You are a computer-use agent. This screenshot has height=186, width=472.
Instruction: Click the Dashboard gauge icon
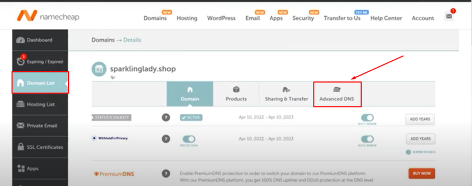coord(20,40)
